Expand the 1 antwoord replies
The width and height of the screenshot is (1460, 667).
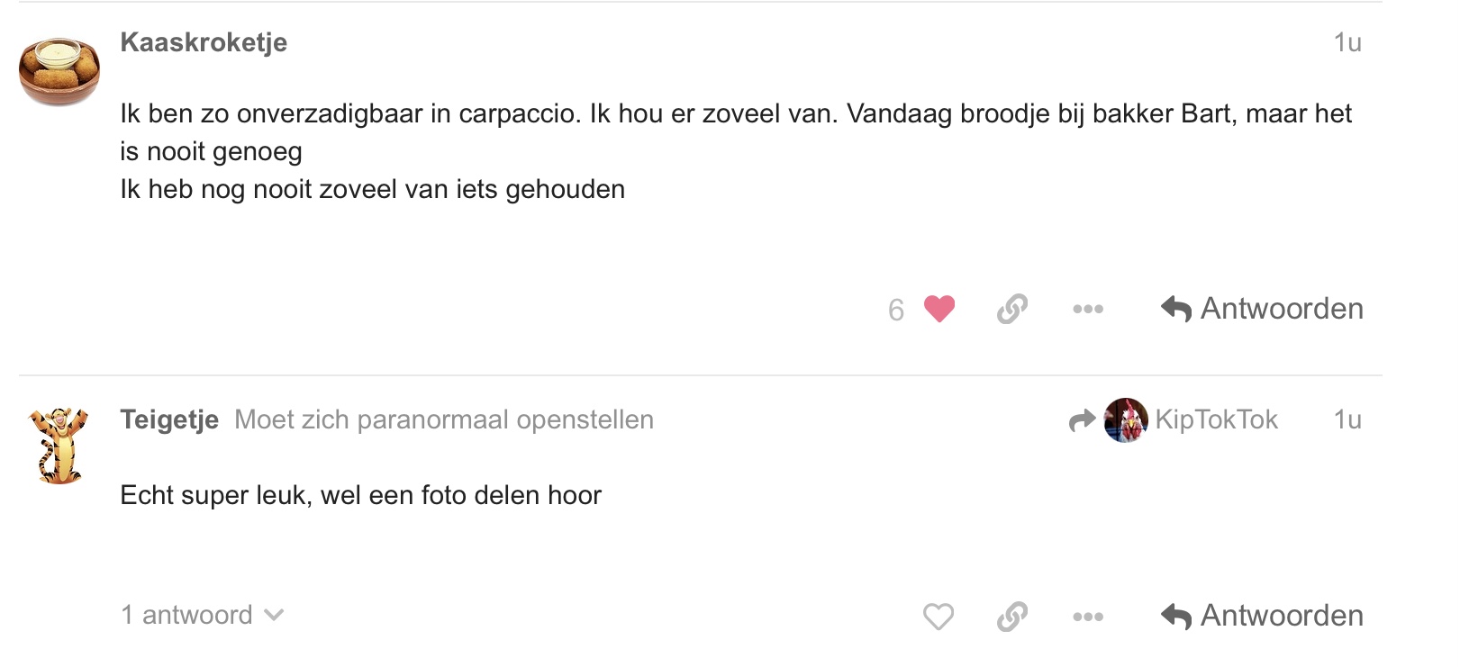(x=203, y=615)
